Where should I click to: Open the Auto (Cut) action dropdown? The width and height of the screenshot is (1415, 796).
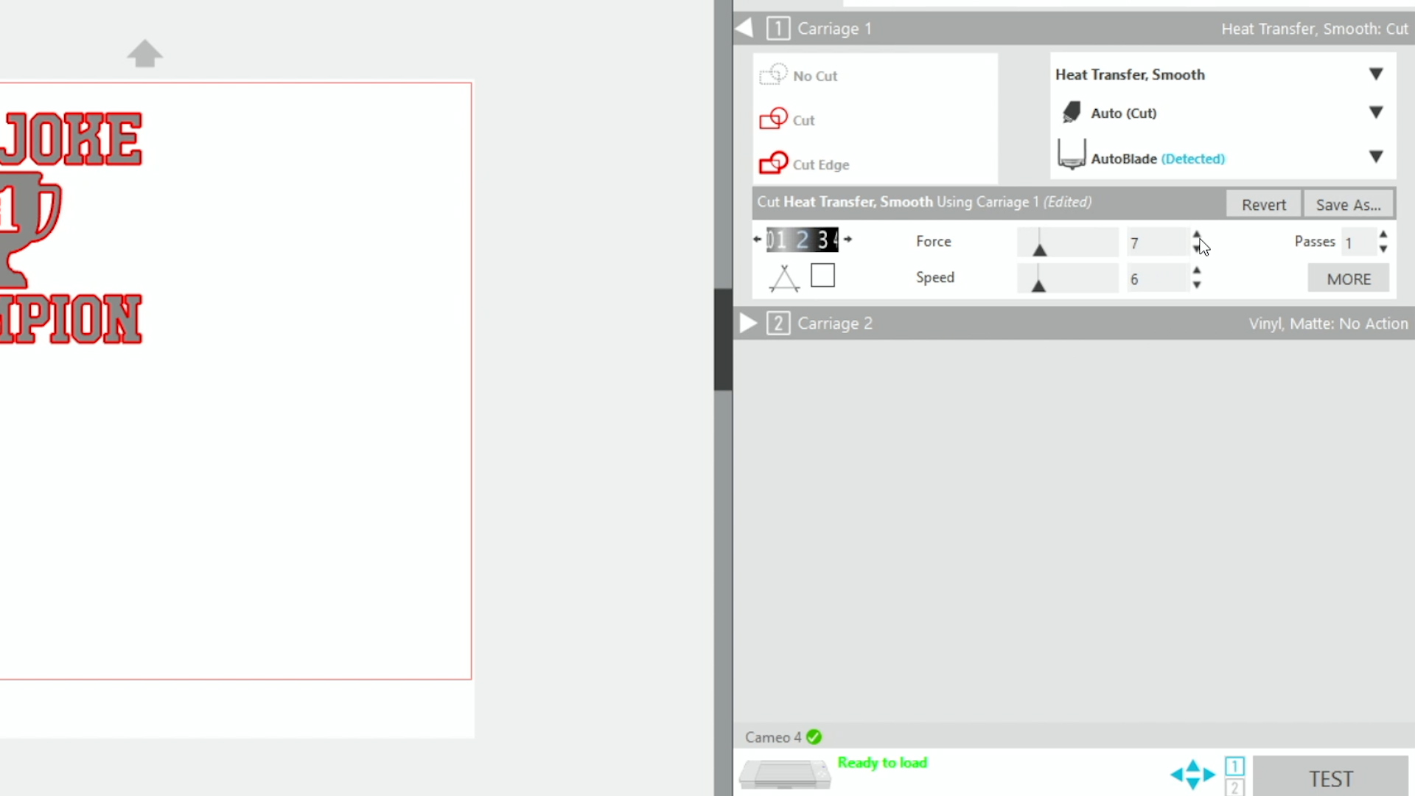coord(1375,113)
